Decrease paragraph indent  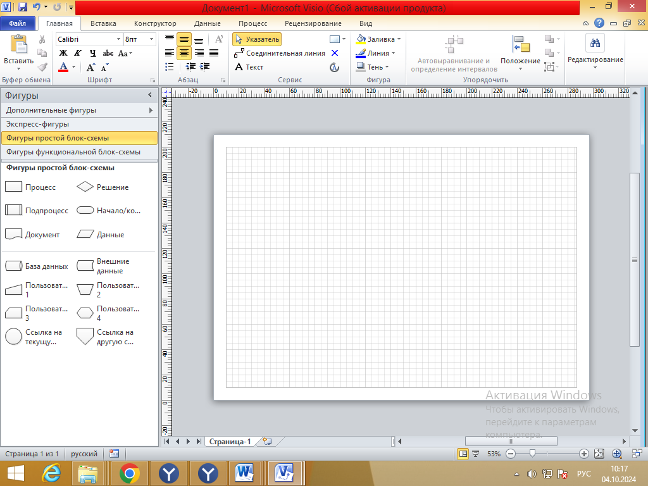[190, 67]
